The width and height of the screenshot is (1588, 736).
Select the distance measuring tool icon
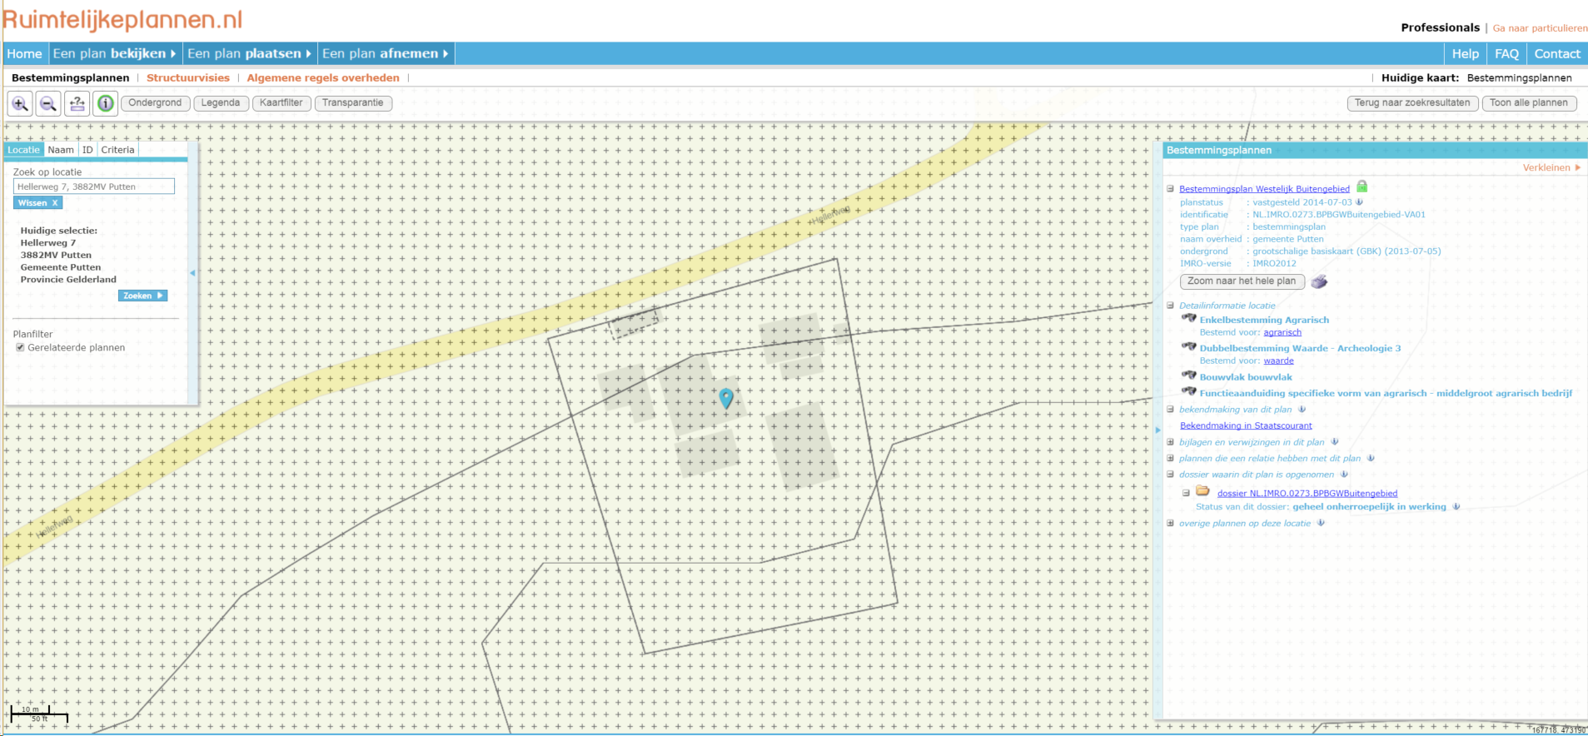coord(77,103)
